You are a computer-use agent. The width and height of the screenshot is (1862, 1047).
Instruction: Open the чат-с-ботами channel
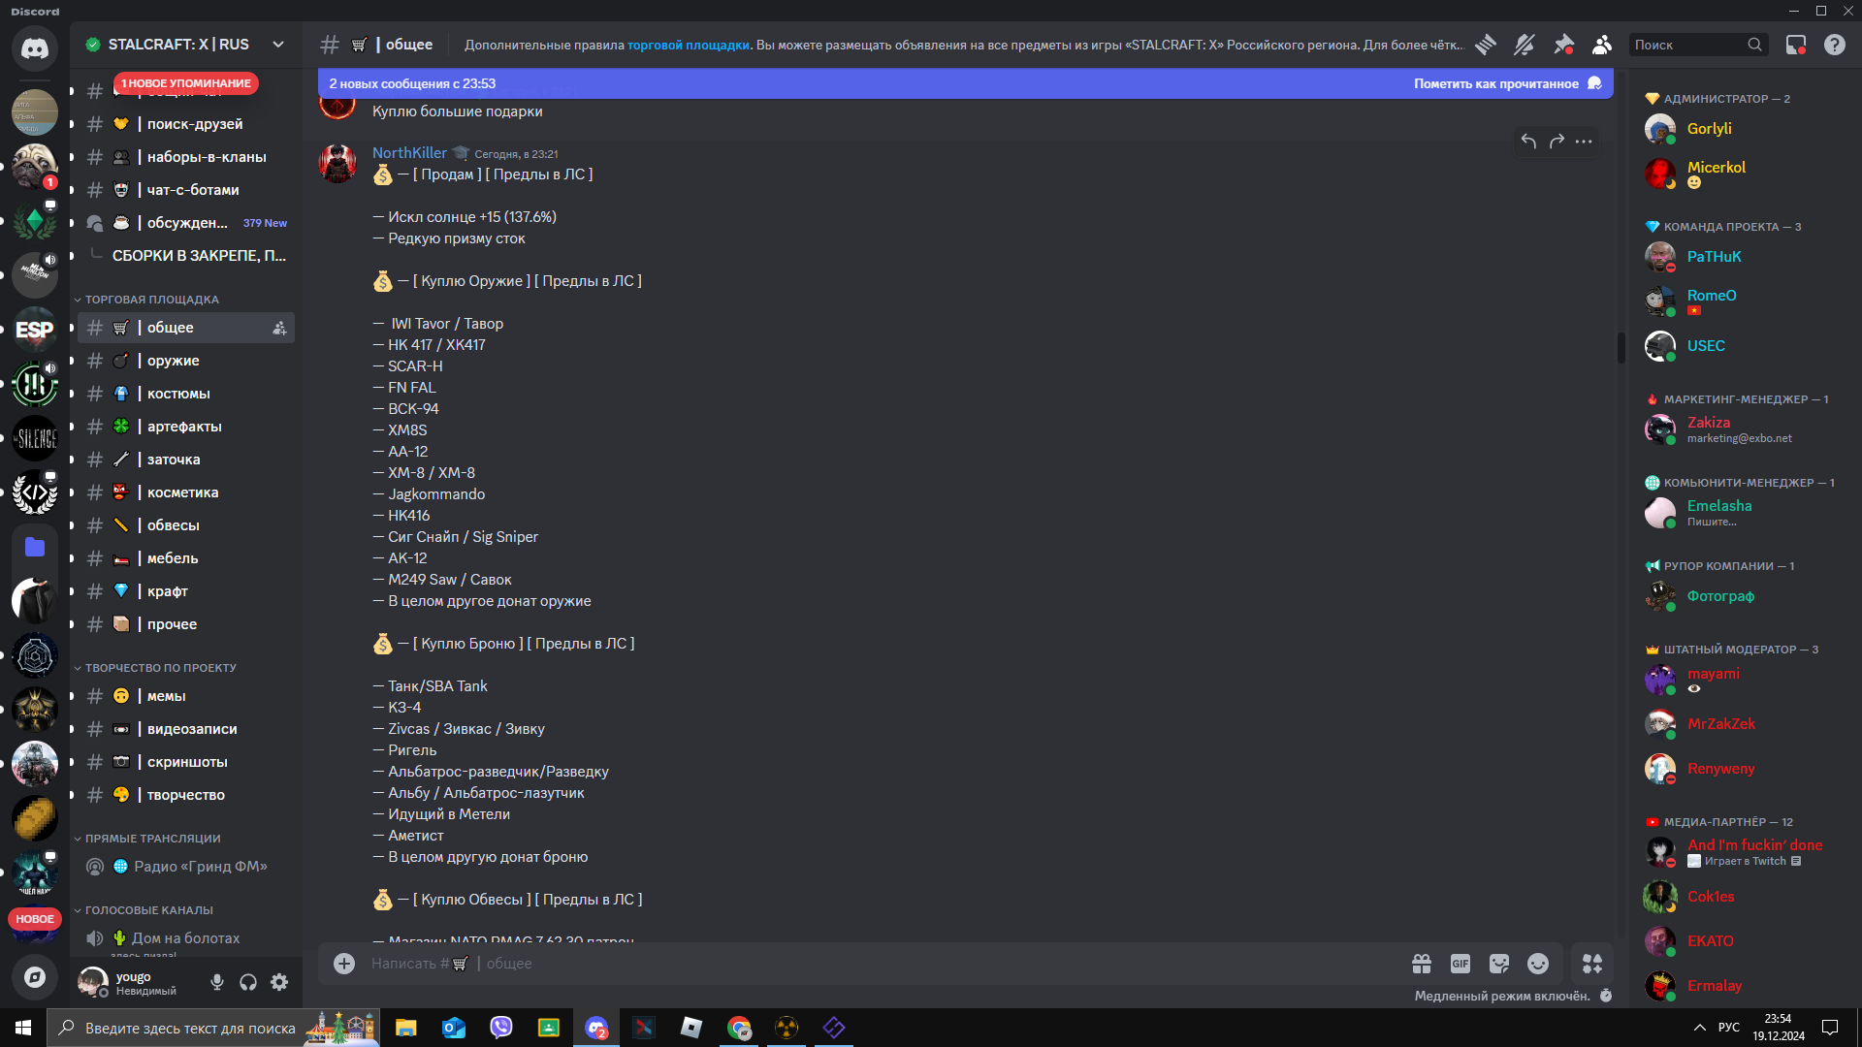pos(186,190)
